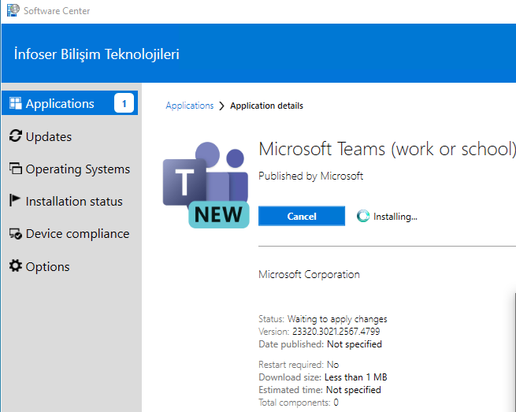Cancel the Microsoft Teams installation
This screenshot has height=412, width=516.
[x=302, y=216]
